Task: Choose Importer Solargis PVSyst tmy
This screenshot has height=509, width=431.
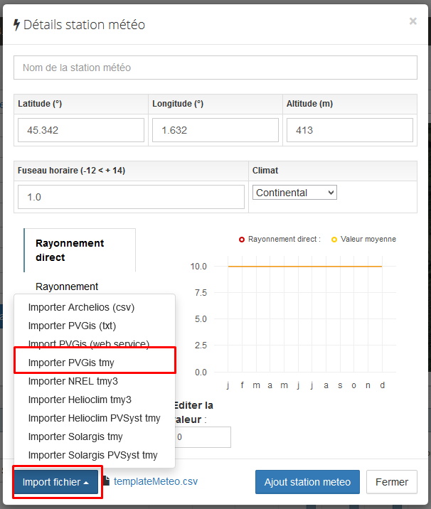Action: tap(95, 455)
